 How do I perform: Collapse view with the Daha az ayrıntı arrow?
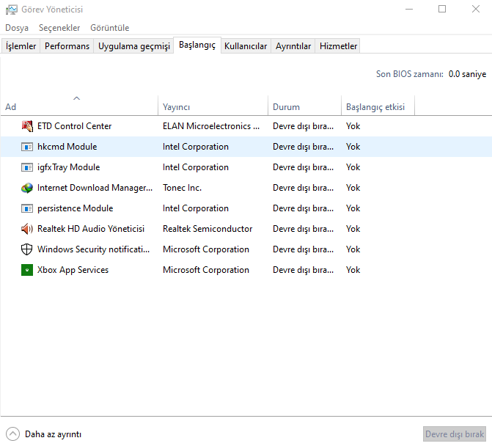pyautogui.click(x=12, y=434)
